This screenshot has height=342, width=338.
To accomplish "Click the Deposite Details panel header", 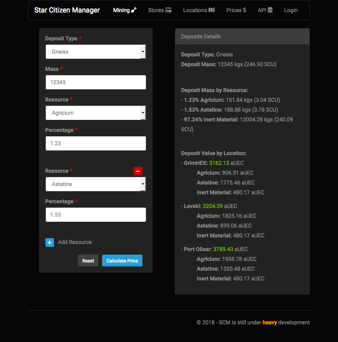I will coord(242,36).
